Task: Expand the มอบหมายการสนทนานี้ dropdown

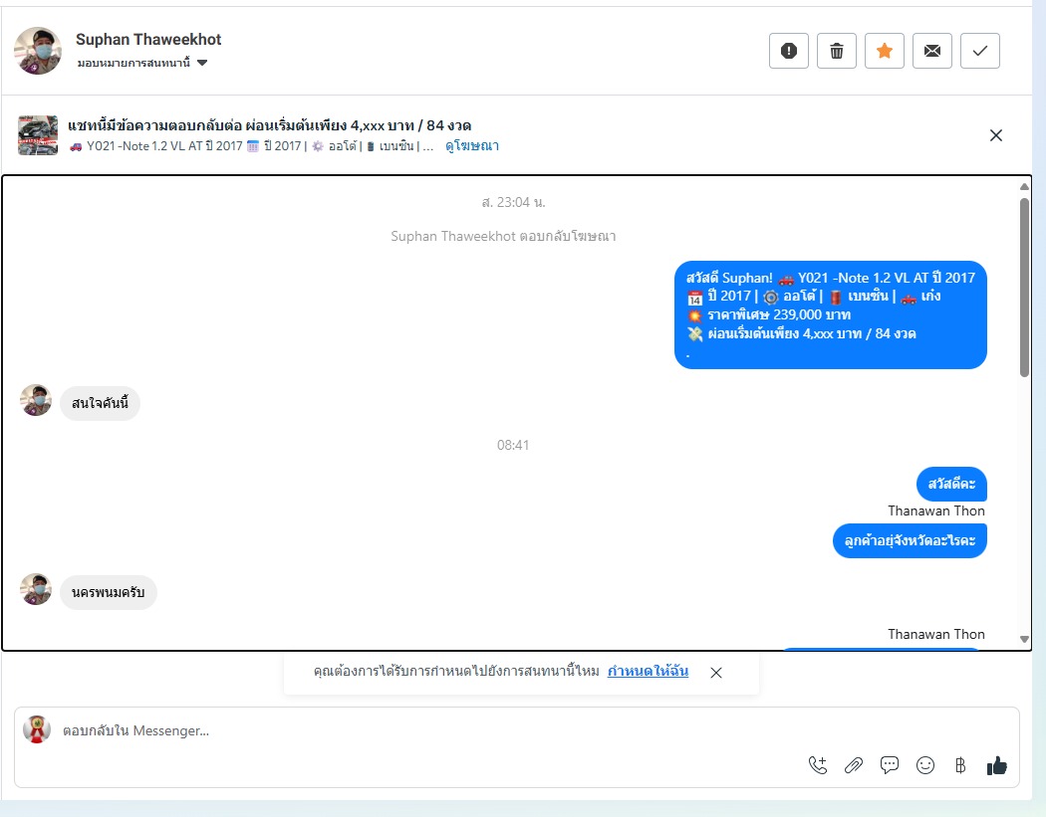Action: pyautogui.click(x=142, y=63)
